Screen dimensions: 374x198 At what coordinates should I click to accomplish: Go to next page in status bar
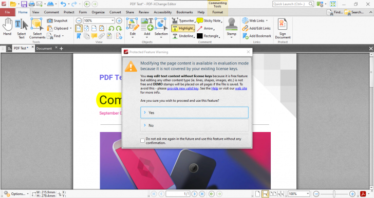click(194, 194)
